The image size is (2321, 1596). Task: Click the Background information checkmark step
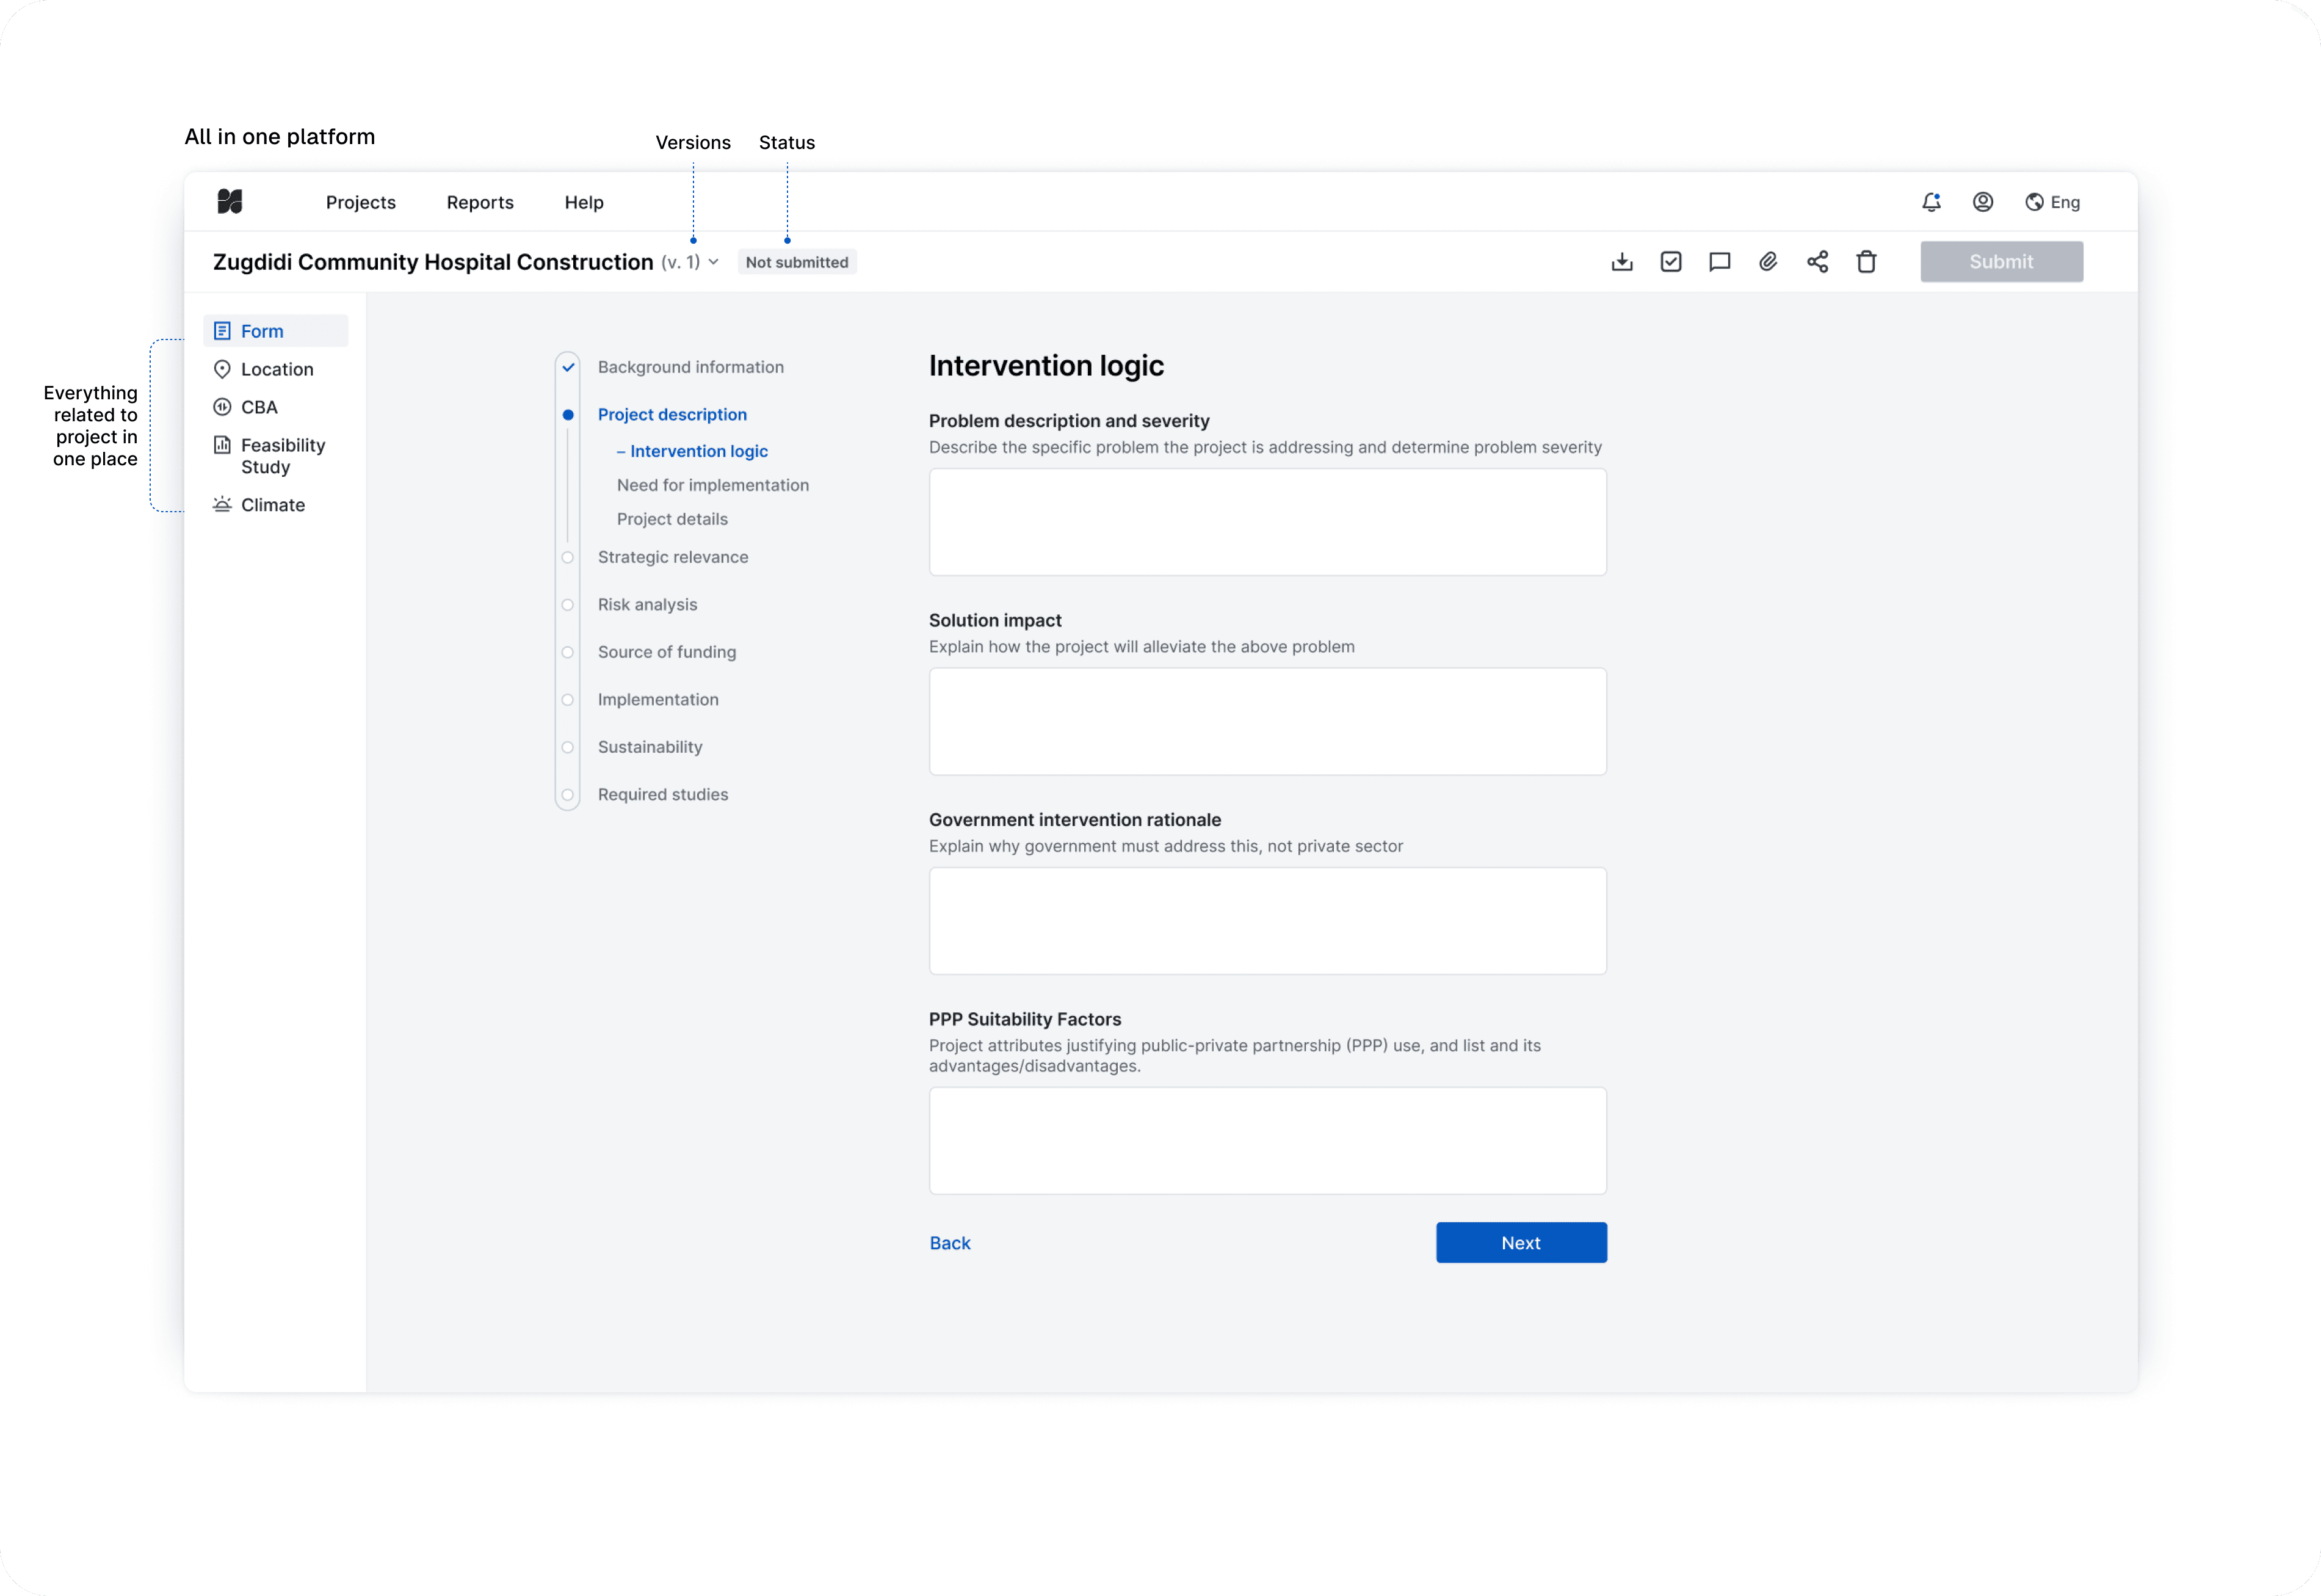coord(568,367)
